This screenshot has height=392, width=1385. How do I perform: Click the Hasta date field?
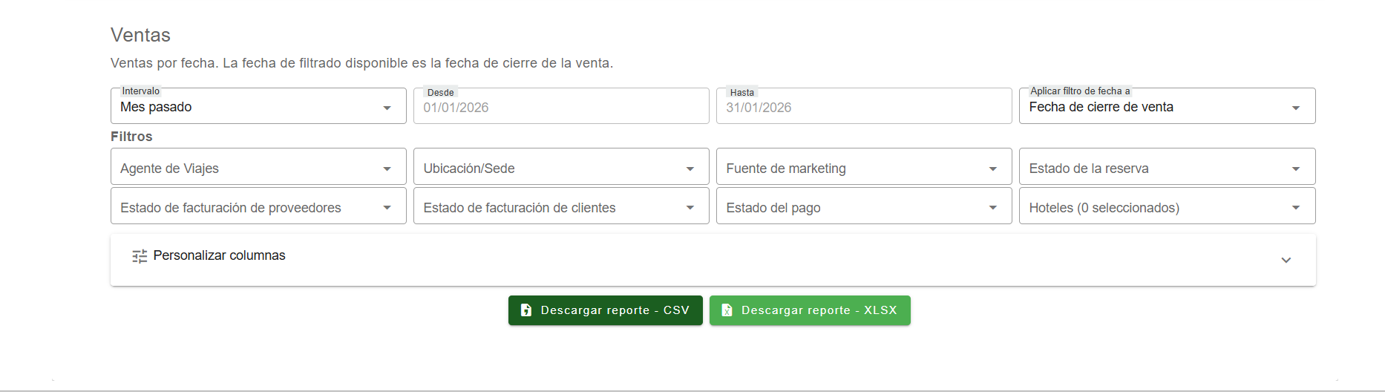863,108
